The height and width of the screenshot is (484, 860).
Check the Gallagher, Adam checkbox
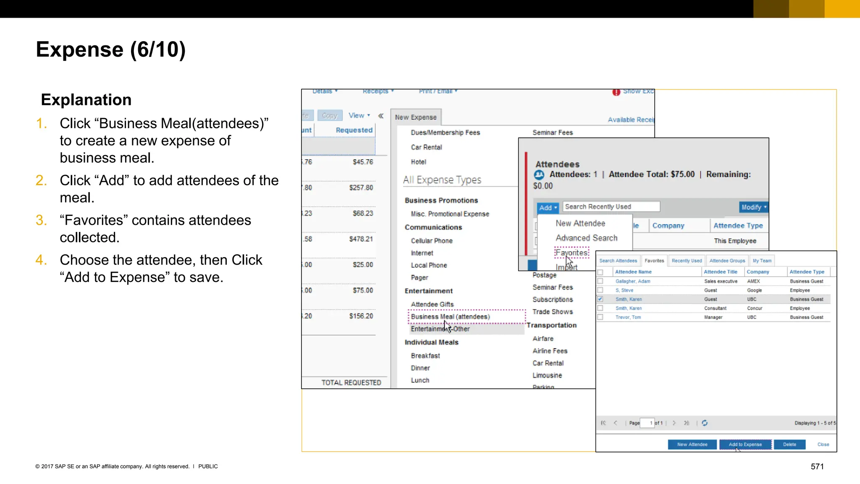[x=600, y=281]
